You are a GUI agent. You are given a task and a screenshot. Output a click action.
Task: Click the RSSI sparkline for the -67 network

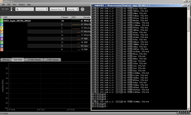pyautogui.click(x=76, y=24)
